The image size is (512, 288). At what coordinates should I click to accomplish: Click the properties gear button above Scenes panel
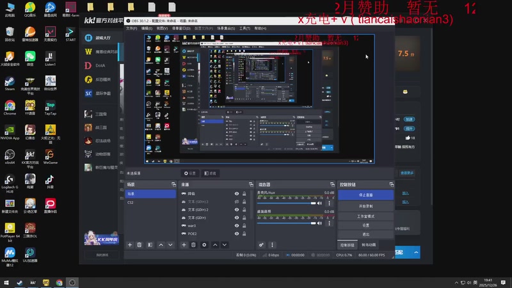click(189, 173)
